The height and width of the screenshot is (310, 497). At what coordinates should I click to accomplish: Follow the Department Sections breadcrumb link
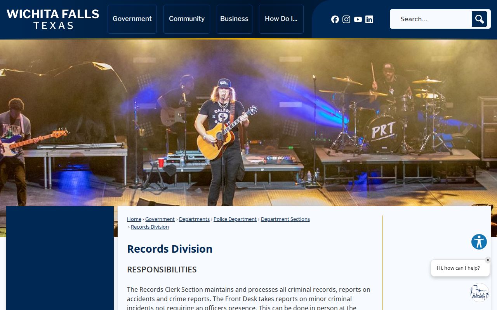tap(285, 219)
